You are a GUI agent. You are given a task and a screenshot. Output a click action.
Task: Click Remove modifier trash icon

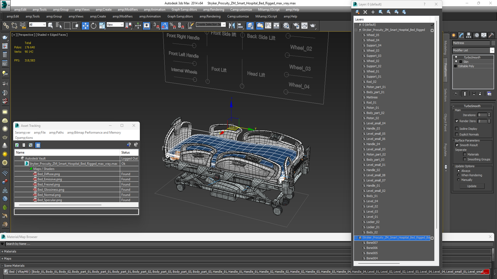(480, 94)
